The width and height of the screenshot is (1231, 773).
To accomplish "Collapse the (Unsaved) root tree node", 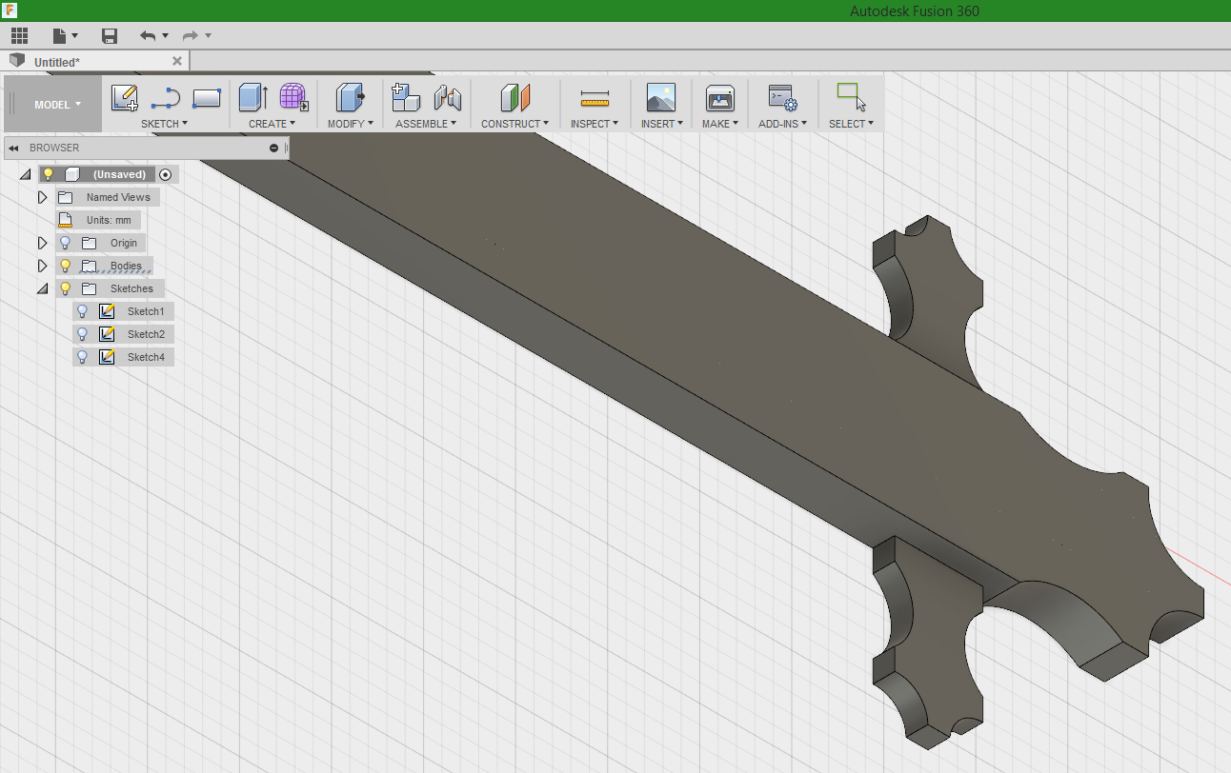I will point(25,175).
